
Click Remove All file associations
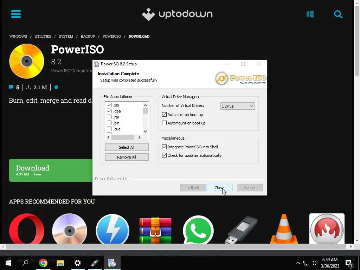[127, 157]
